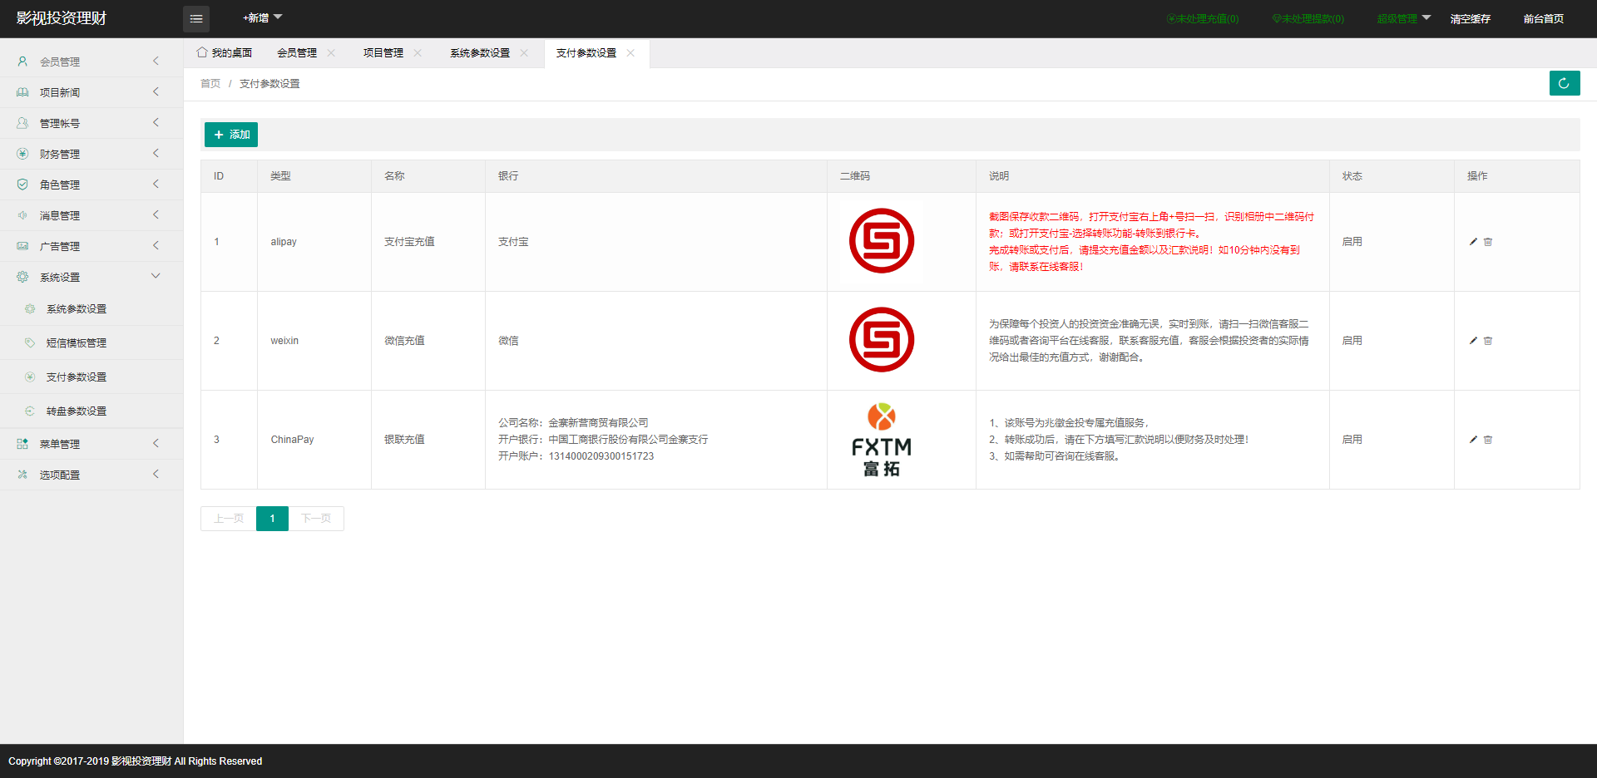Click 清空缓存 in the top bar

(1470, 18)
